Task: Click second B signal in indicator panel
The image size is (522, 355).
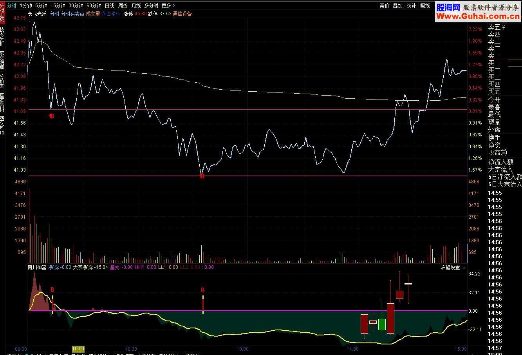Action: tap(203, 290)
